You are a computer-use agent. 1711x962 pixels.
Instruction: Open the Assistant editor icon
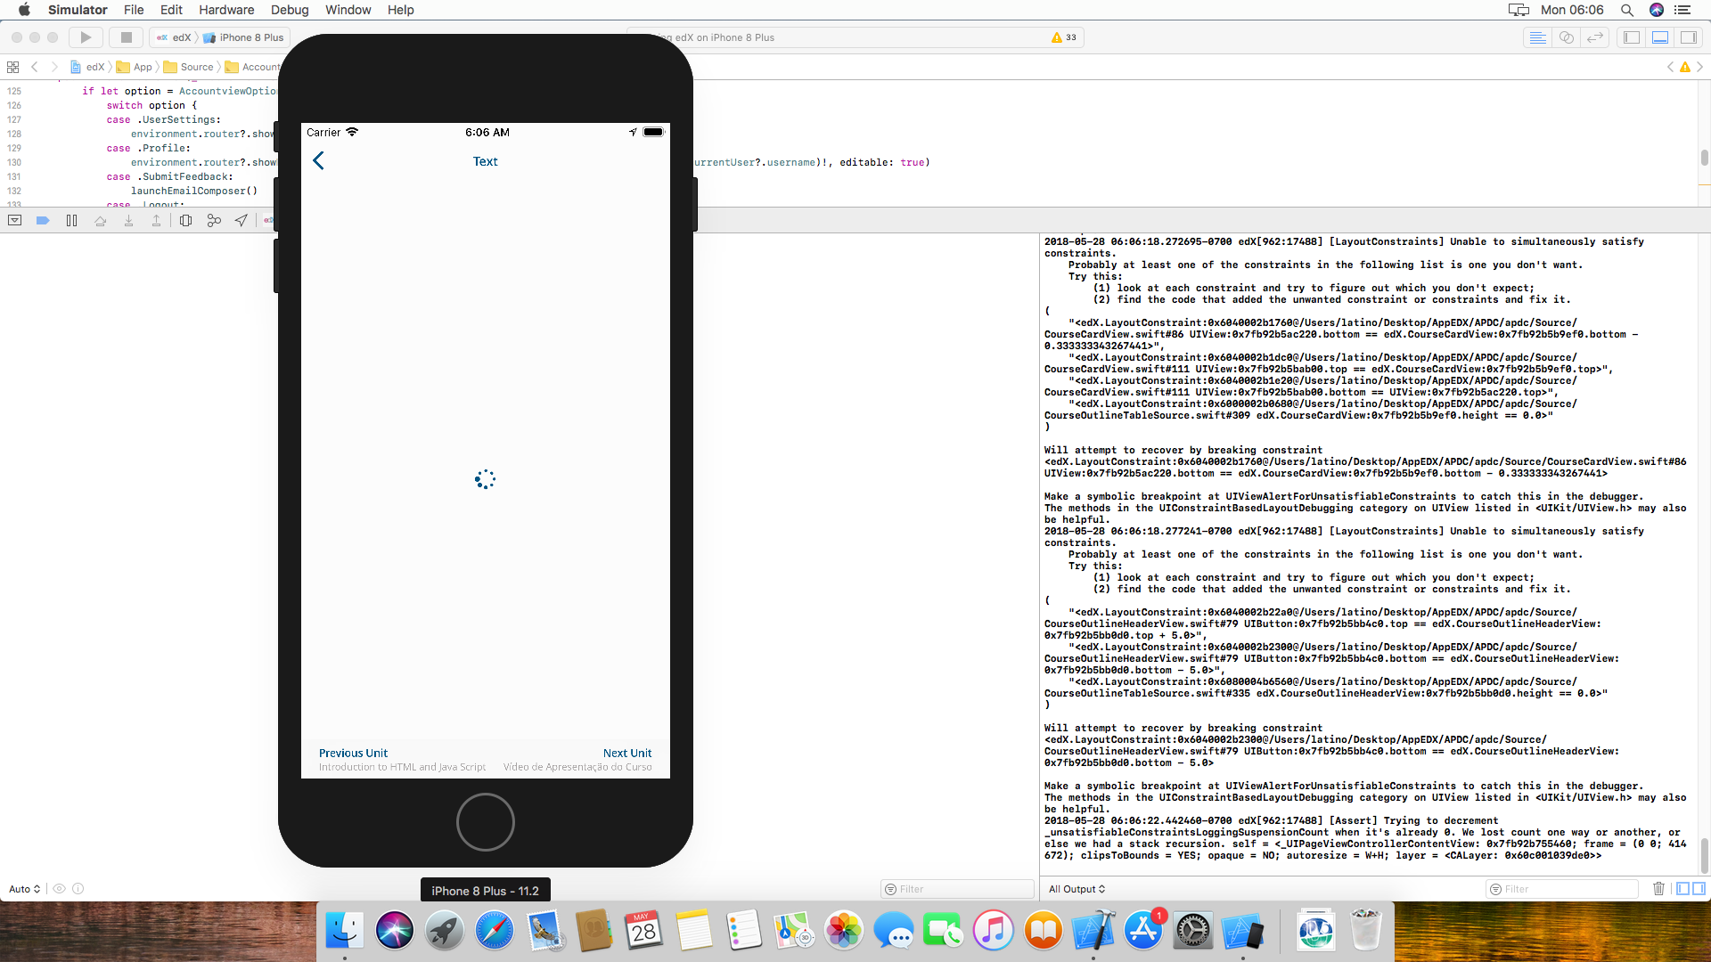point(1566,37)
